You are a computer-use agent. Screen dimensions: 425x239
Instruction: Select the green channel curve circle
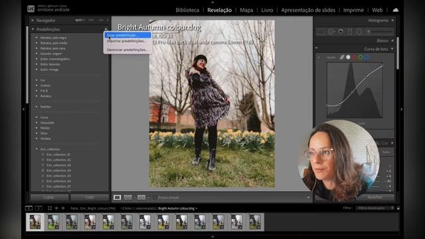pos(360,57)
